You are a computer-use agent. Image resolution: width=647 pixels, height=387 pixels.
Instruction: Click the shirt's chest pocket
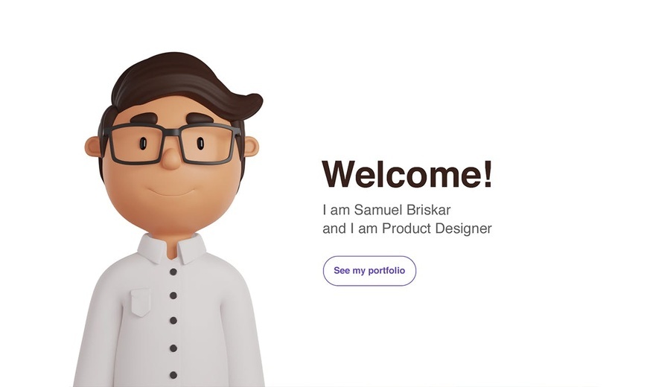141,302
